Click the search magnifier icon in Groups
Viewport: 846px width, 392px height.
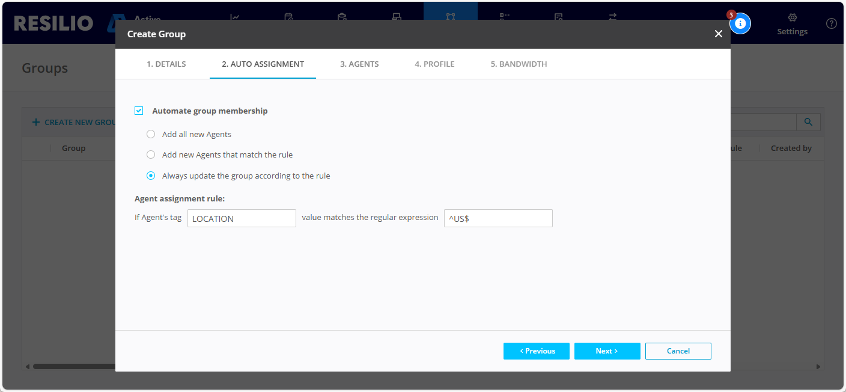808,122
